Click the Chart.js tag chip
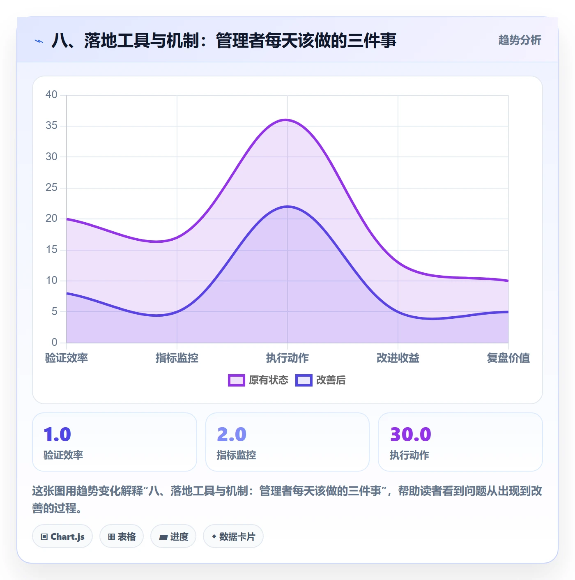This screenshot has width=575, height=580. 62,536
